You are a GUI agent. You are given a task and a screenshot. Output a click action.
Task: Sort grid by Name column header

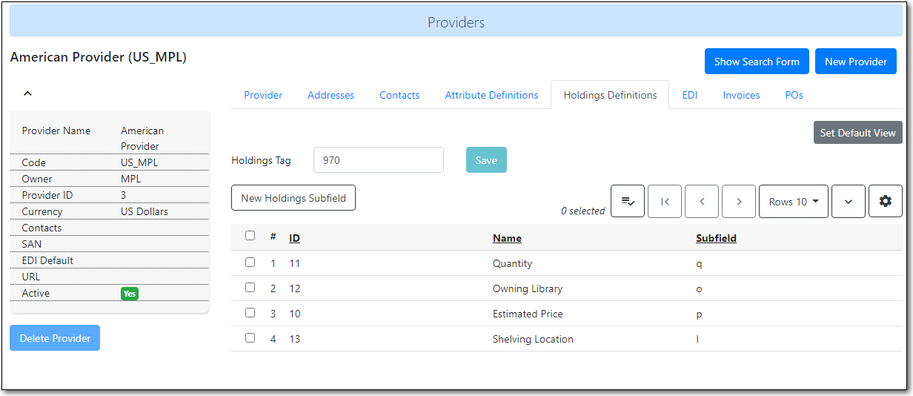(507, 238)
